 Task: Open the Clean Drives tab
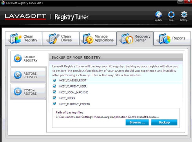[61, 38]
